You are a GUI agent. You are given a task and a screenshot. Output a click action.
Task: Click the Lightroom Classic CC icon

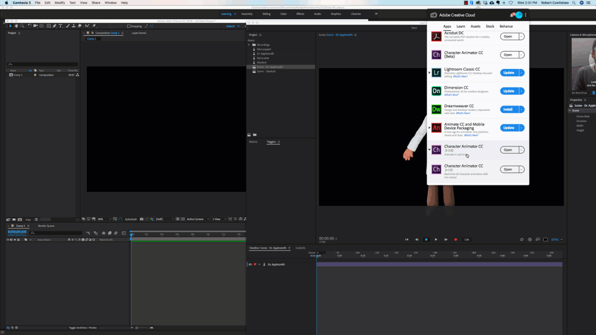pyautogui.click(x=436, y=73)
